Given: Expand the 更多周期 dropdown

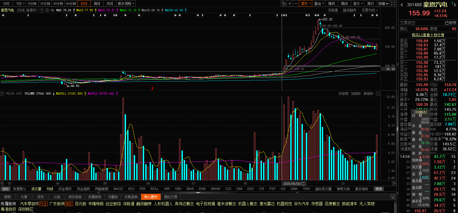Looking at the screenshot, I should click(126, 4).
